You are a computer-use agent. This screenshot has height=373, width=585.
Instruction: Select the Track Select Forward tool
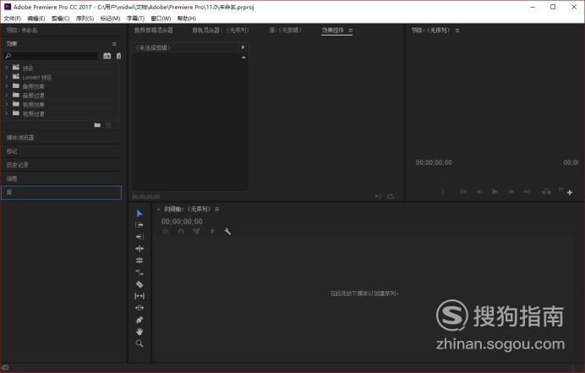tap(139, 225)
